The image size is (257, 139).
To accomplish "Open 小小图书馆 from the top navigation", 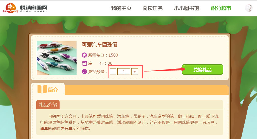I will (187, 8).
